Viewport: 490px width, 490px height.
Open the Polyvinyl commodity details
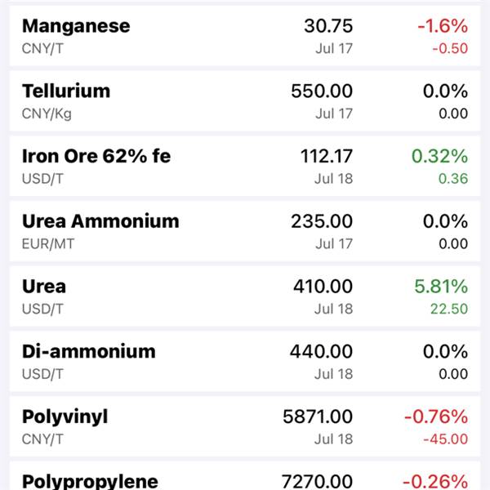[245, 426]
